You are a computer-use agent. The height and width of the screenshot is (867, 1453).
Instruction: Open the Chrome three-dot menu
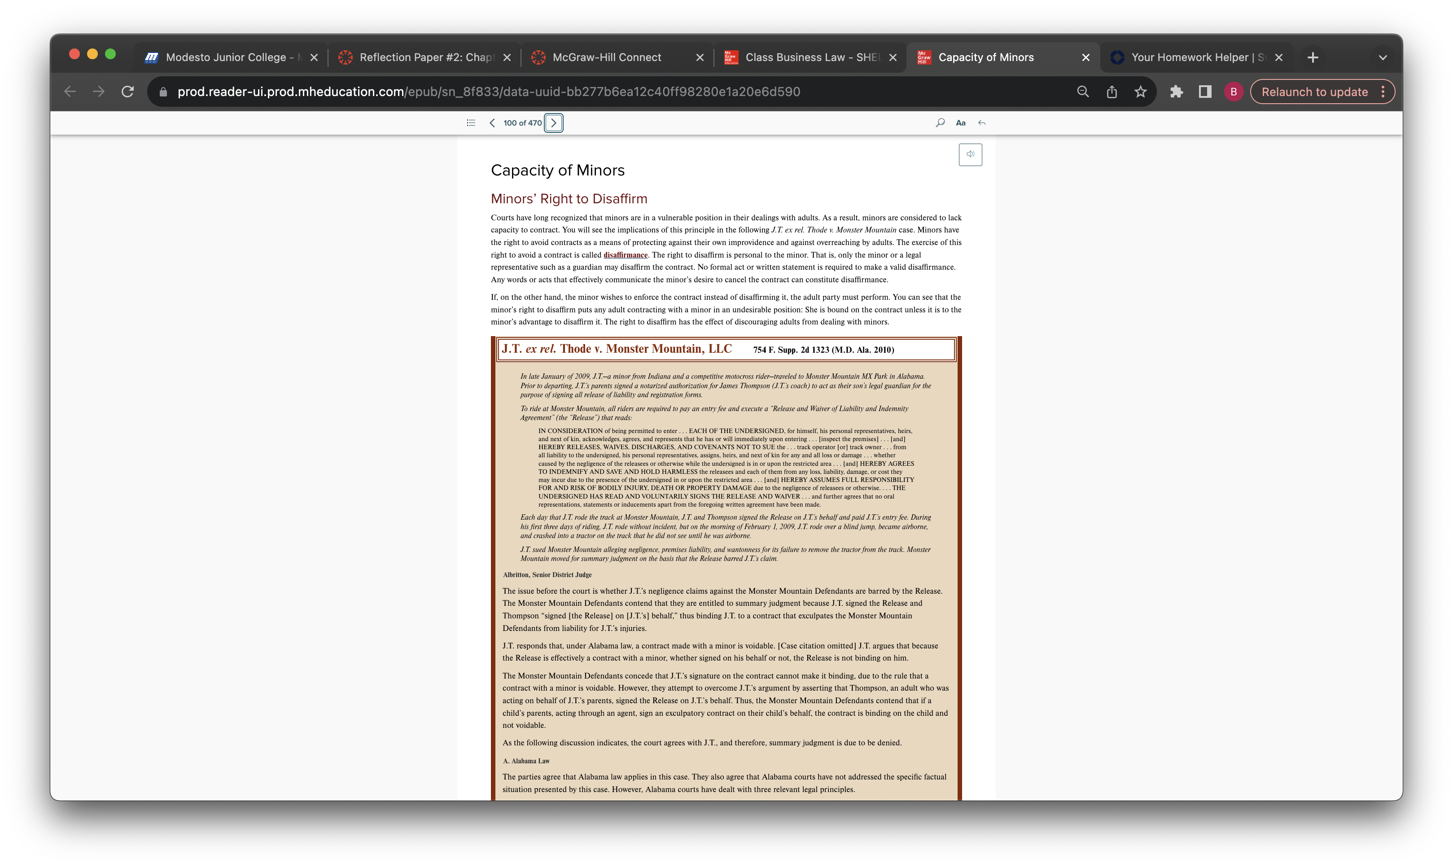pyautogui.click(x=1383, y=92)
